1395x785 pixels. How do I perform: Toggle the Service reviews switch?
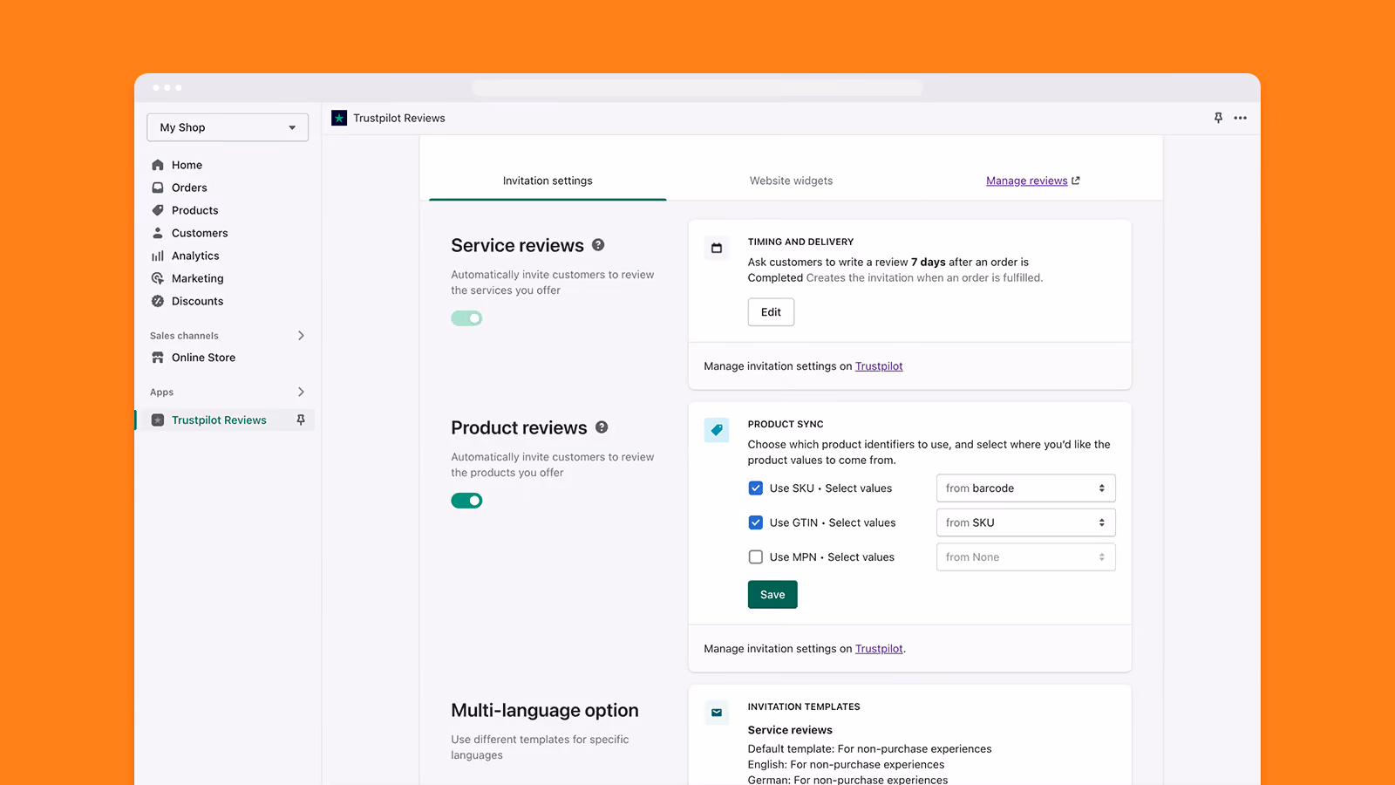(x=466, y=318)
